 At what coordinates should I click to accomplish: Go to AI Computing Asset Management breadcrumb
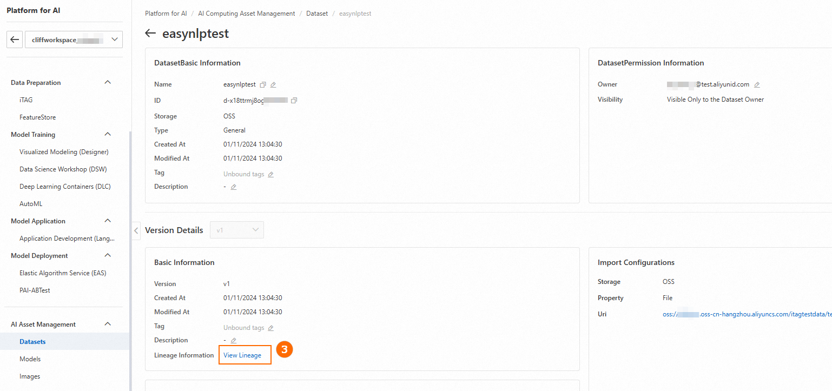point(247,14)
